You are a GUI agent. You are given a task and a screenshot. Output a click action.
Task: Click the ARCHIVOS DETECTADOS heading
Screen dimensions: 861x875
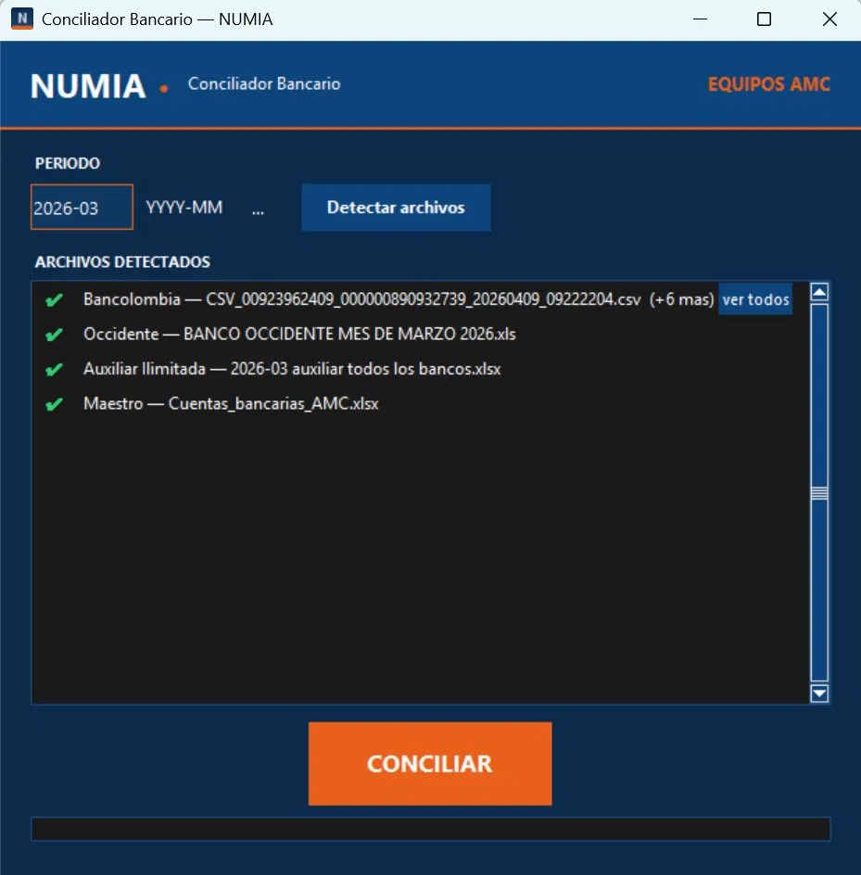click(x=122, y=261)
